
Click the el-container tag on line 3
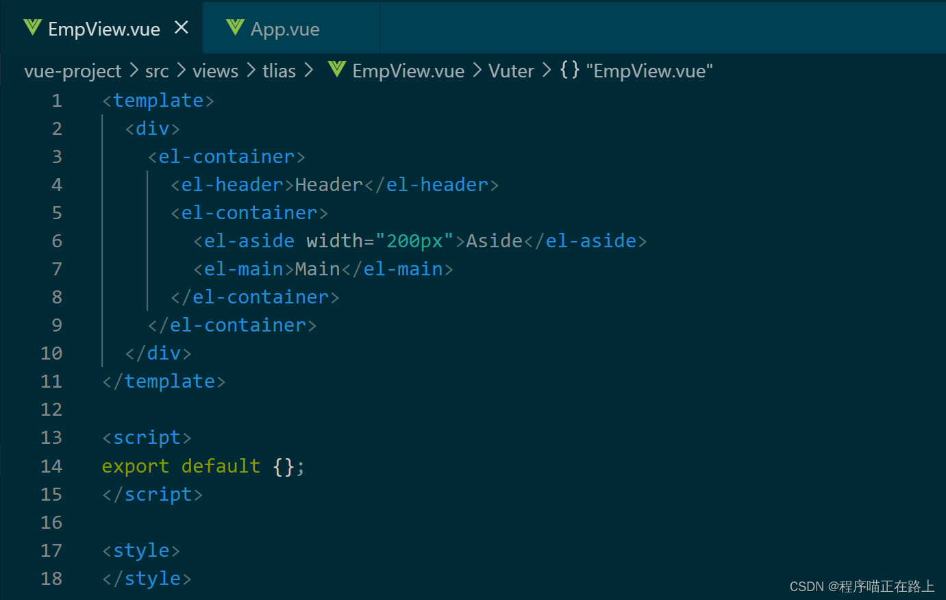tap(226, 157)
